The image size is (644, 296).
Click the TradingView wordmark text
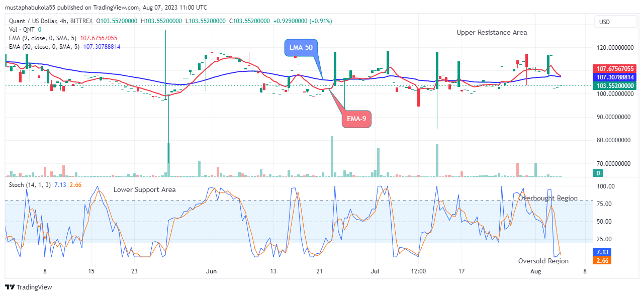click(34, 287)
